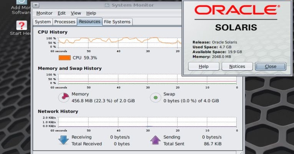Open the Add More Software desktop icon

pos(21,8)
